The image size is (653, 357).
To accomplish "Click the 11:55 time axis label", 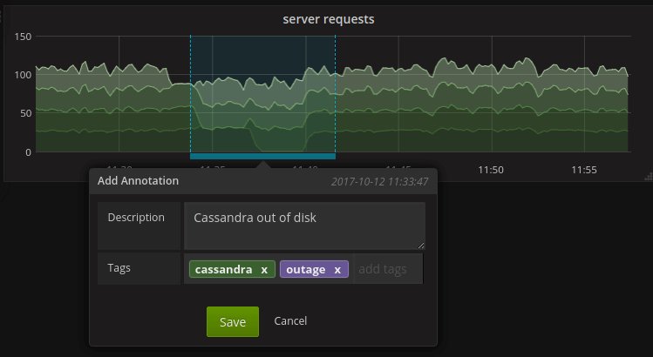I will click(584, 170).
